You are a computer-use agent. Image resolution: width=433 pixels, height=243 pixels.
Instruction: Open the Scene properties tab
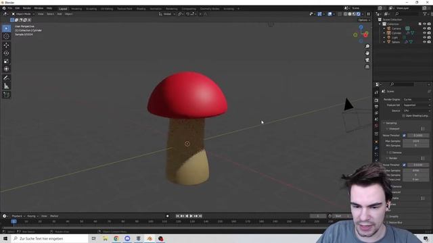[x=376, y=119]
